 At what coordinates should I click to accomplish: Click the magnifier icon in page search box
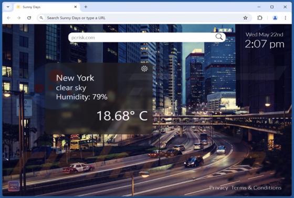coord(219,37)
